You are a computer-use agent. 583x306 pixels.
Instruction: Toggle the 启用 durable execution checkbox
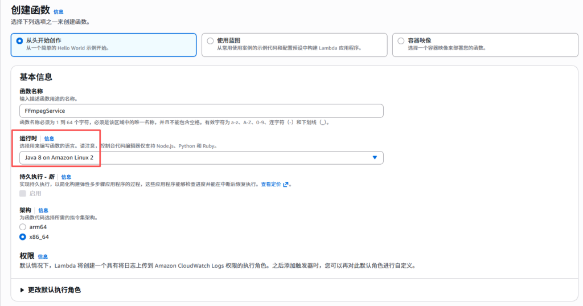[x=23, y=194]
